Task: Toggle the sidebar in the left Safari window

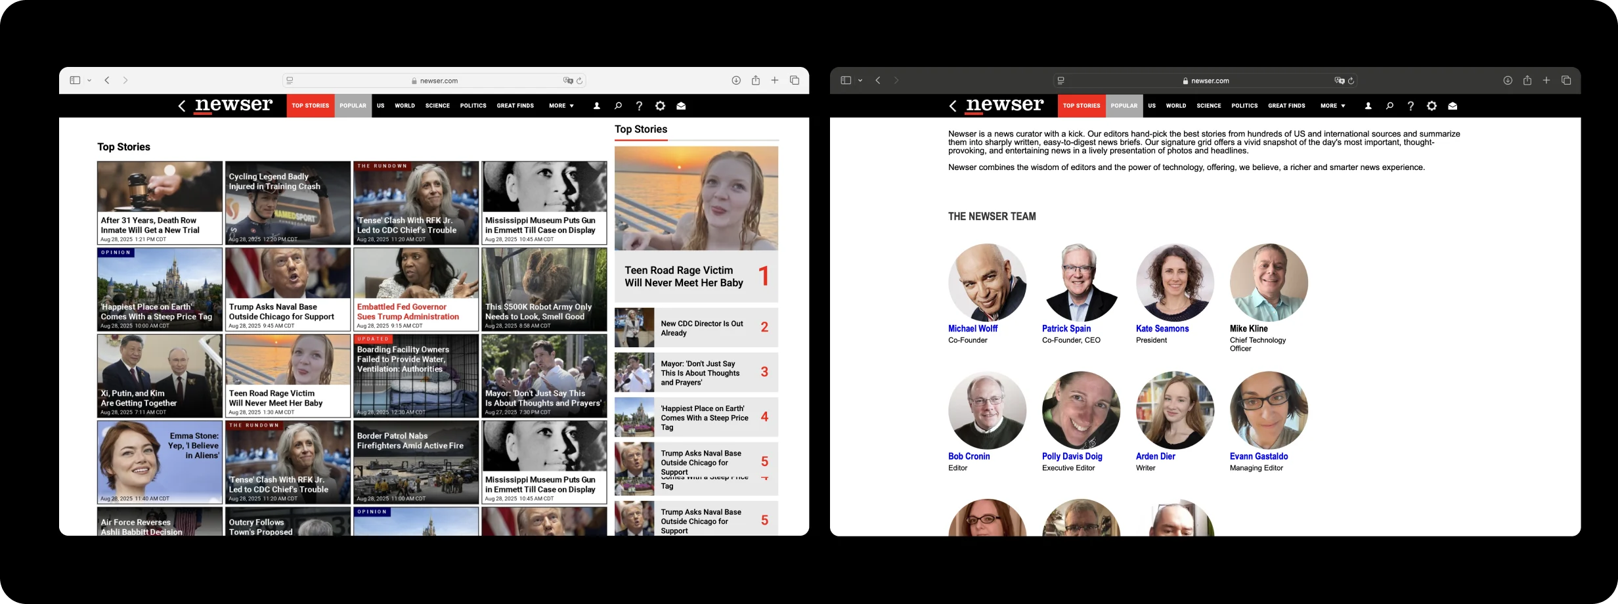Action: [x=75, y=80]
